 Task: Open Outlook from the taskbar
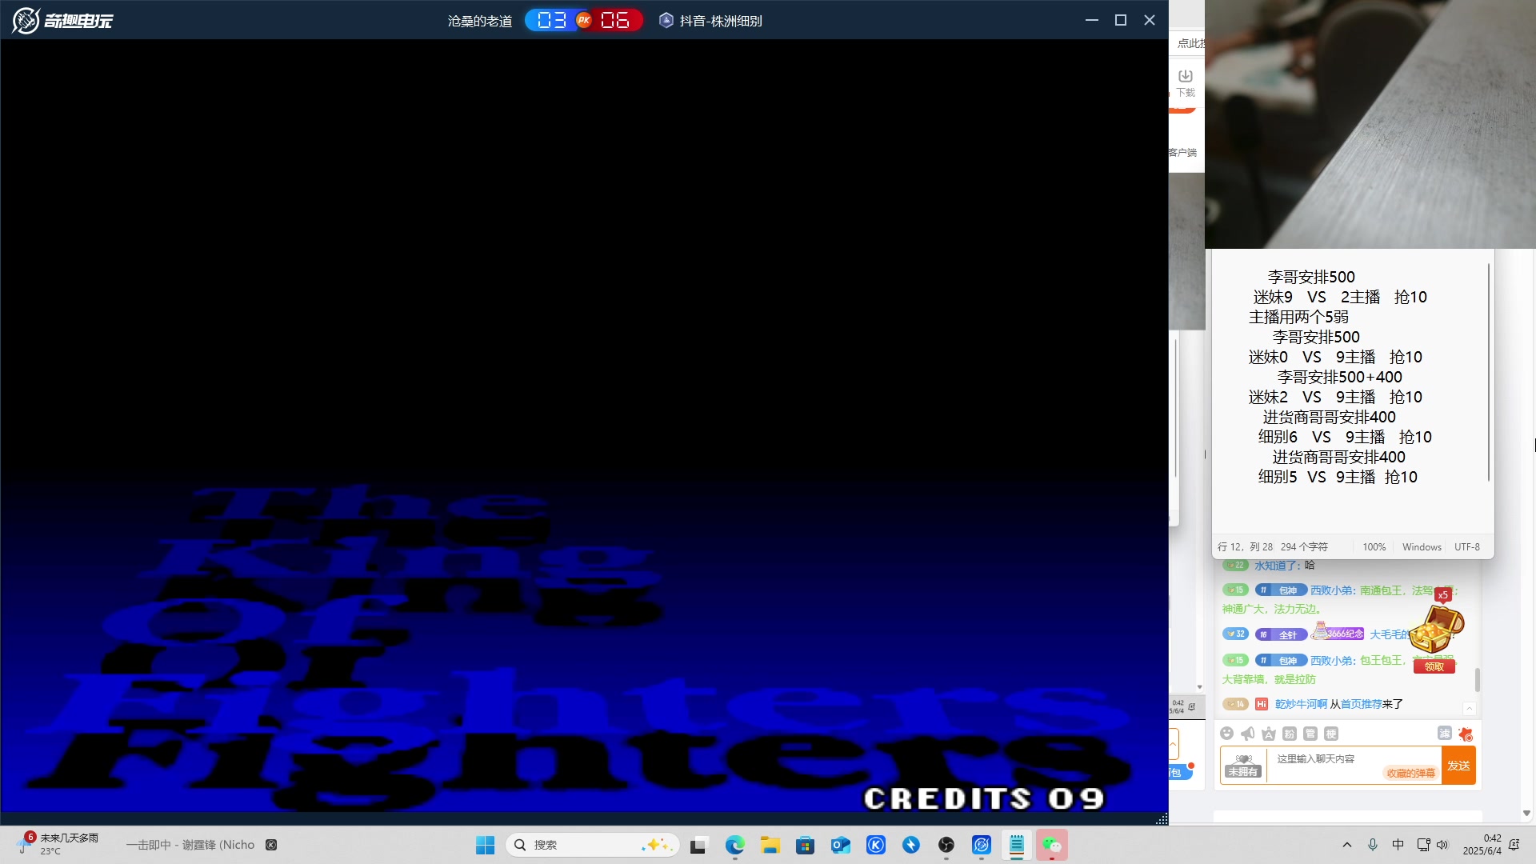coord(840,845)
